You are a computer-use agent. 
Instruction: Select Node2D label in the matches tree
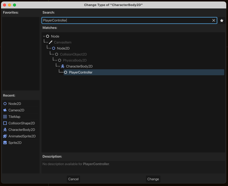(x=63, y=48)
